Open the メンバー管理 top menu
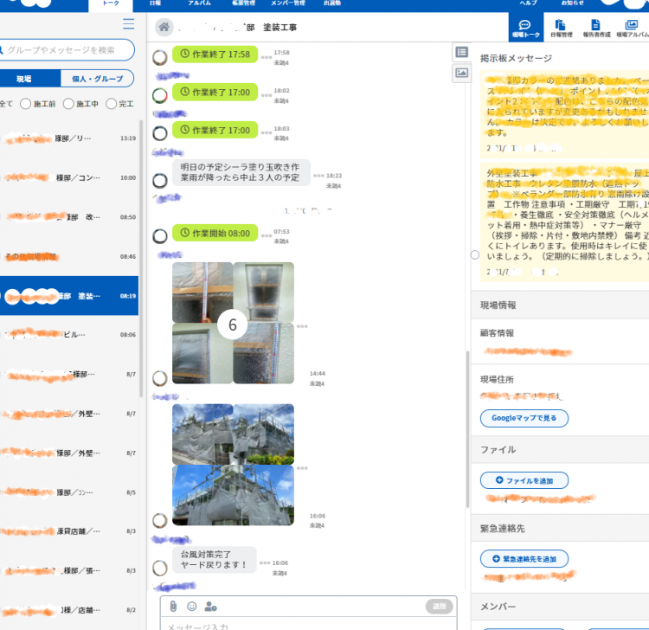Viewport: 649px width, 630px height. [x=288, y=3]
